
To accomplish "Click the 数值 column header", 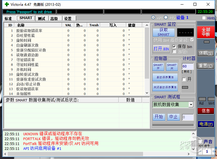I will tap(130, 100).
